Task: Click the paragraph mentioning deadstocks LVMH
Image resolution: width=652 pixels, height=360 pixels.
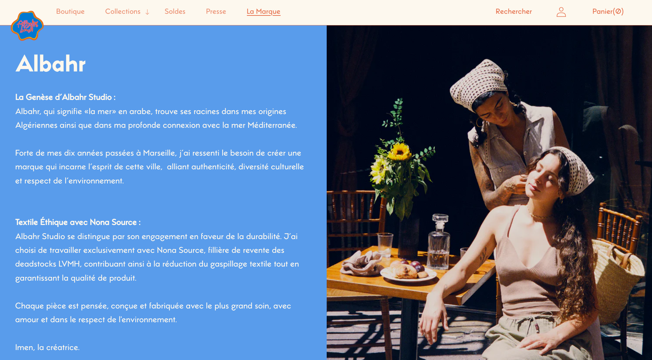Action: 157,257
